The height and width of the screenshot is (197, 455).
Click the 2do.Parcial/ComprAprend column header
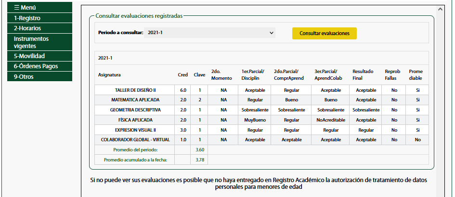(x=289, y=75)
